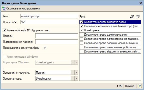Uncheck Показувати в списку вибору checkbox
The height and width of the screenshot is (90, 144).
tap(45, 48)
